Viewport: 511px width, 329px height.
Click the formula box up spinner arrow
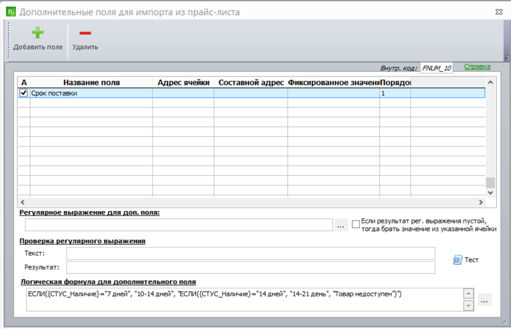click(468, 293)
